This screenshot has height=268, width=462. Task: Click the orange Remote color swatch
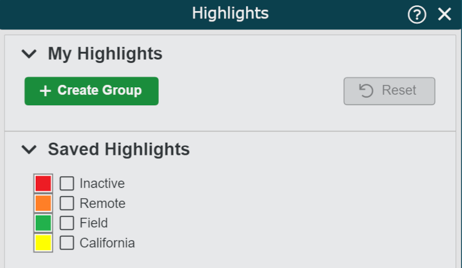pos(43,203)
